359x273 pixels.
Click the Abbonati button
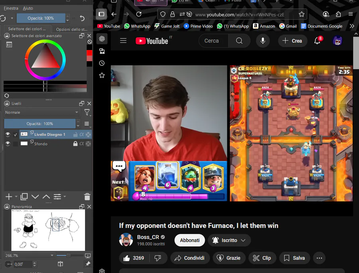tap(189, 240)
